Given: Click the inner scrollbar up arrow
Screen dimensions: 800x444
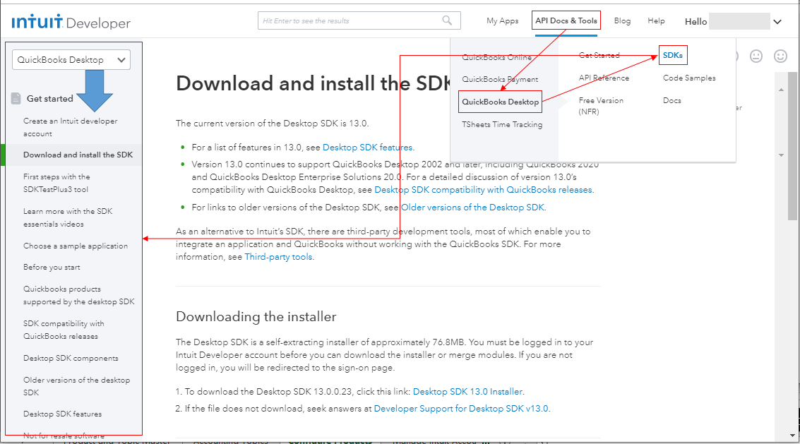Looking at the screenshot, I should click(x=781, y=90).
